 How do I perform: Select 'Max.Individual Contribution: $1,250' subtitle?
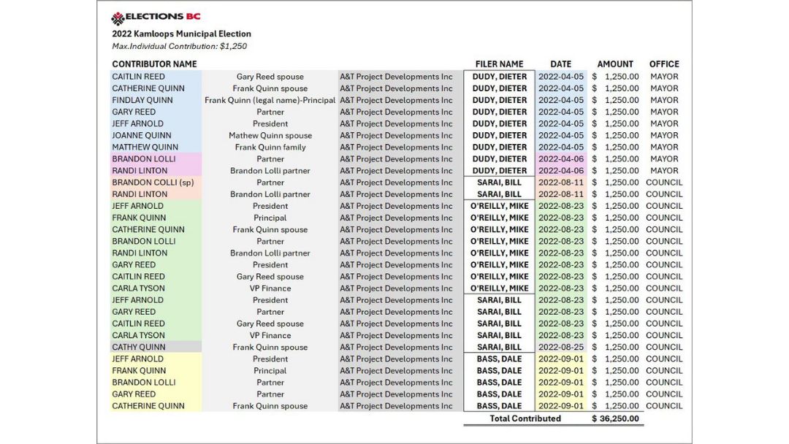180,46
